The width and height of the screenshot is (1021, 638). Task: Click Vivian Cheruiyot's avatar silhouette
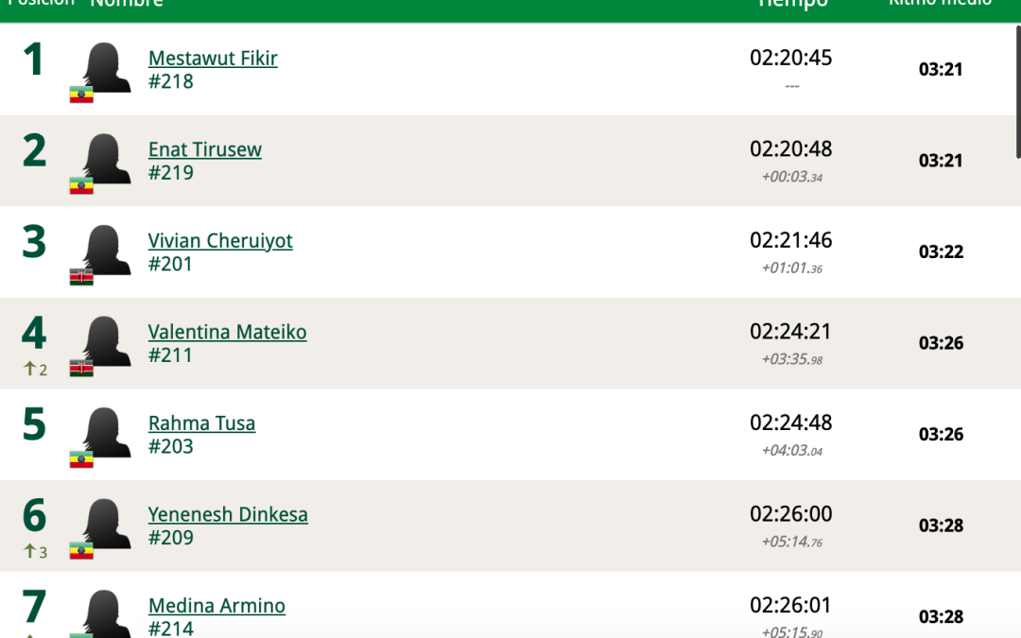[107, 248]
